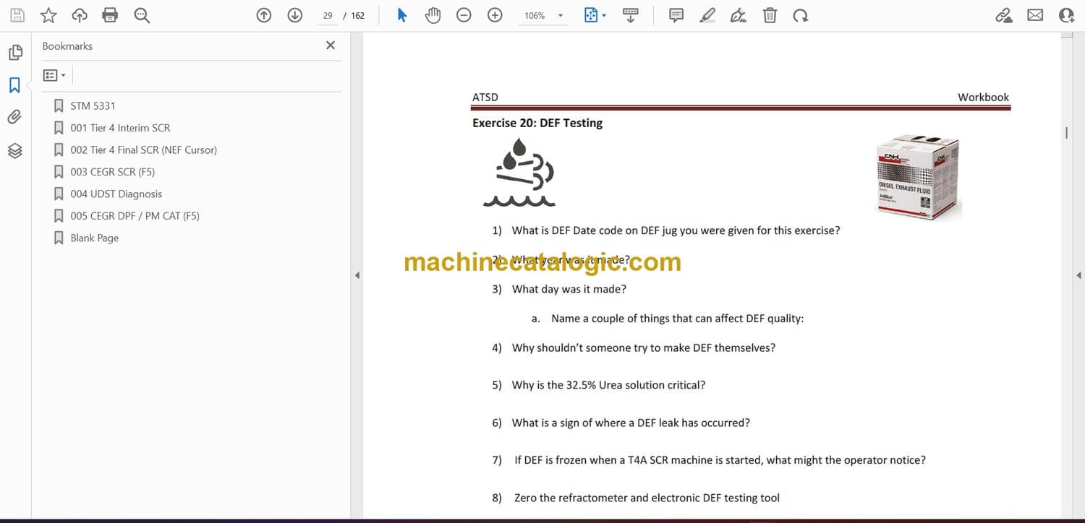1085x523 pixels.
Task: Click the Save file icon
Action: (17, 15)
